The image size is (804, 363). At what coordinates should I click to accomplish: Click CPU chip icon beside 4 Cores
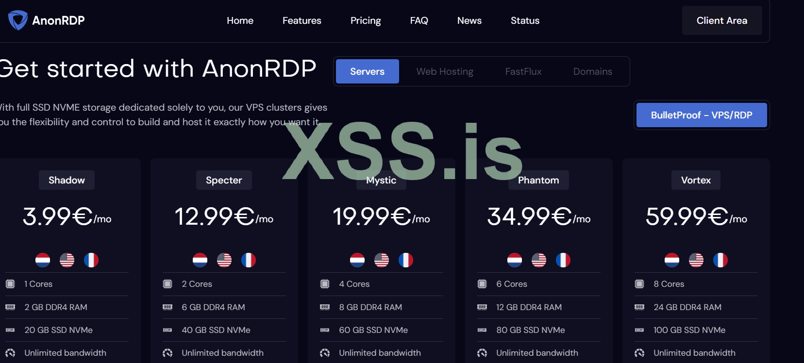point(325,284)
